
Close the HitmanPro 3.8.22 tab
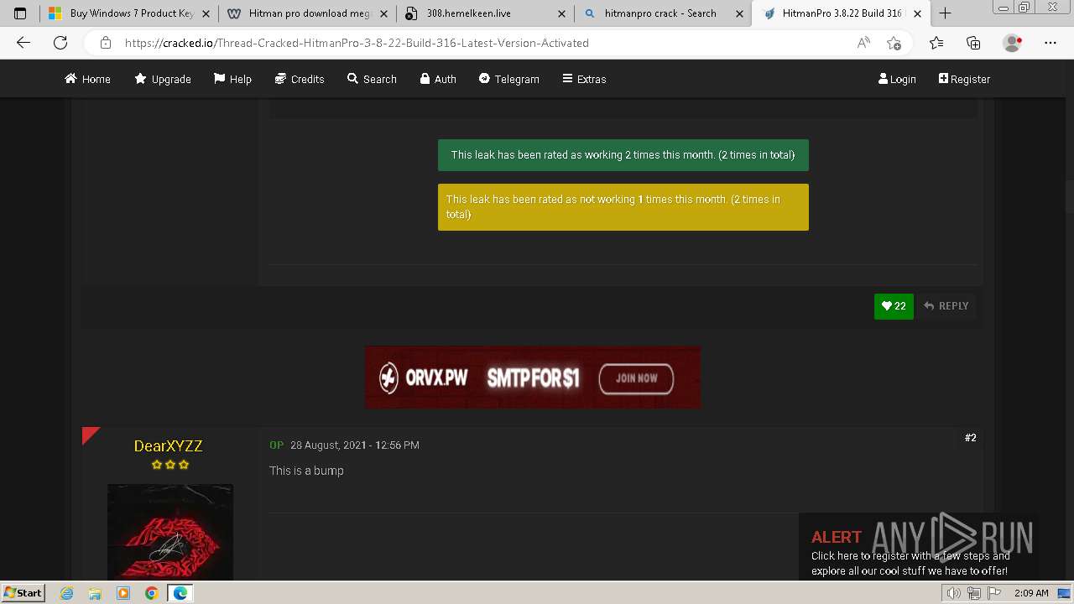point(917,13)
